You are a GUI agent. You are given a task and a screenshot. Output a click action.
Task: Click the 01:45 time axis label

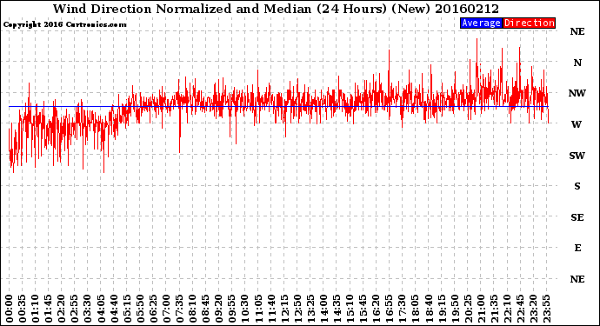click(x=49, y=309)
